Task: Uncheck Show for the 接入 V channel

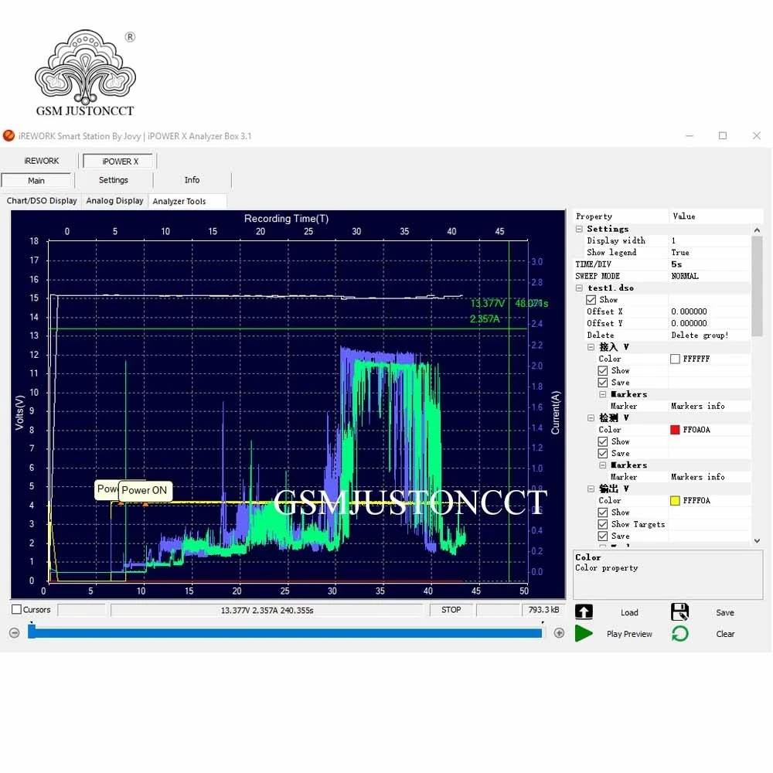Action: [602, 371]
